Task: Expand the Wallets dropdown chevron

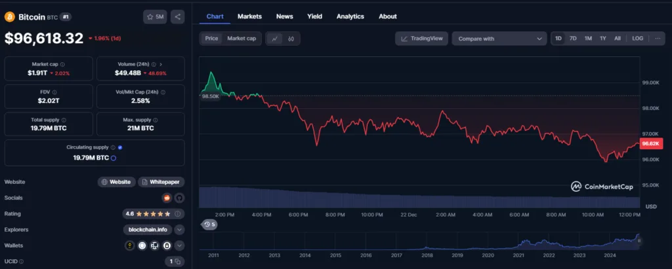Action: click(x=180, y=245)
